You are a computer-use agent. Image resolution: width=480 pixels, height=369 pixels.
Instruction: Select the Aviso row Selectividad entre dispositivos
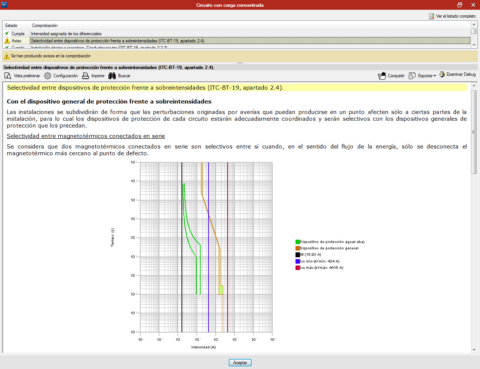237,41
